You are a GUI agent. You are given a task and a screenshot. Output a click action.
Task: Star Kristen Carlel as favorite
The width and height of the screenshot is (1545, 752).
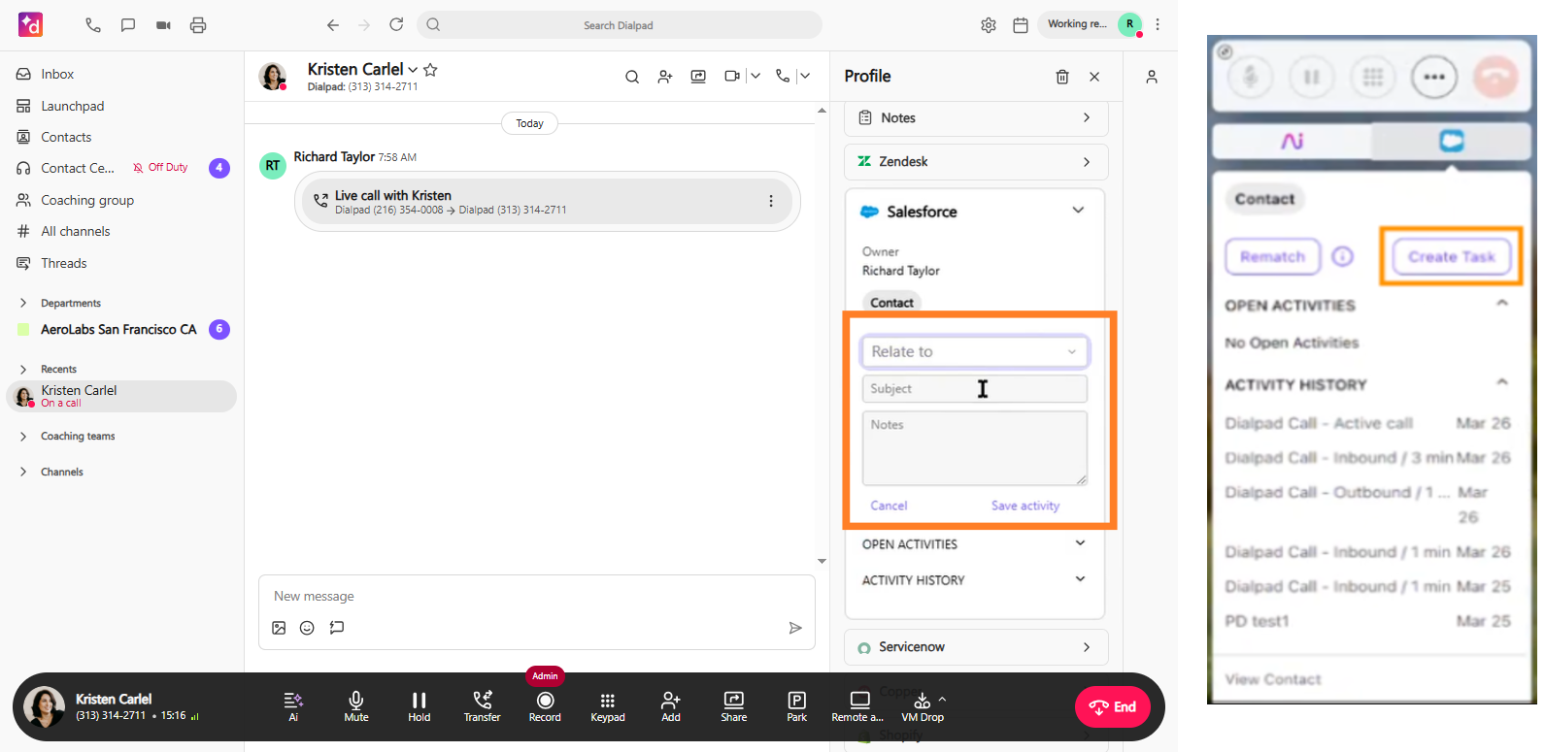point(430,70)
